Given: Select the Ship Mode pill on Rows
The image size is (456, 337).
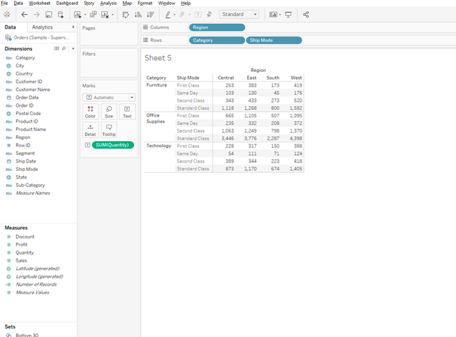Looking at the screenshot, I should (x=274, y=40).
